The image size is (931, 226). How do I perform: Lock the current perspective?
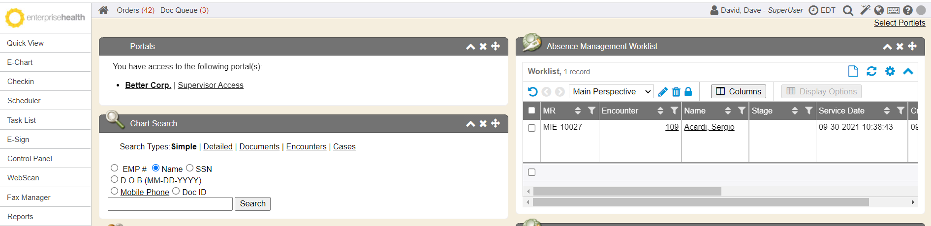pyautogui.click(x=688, y=92)
